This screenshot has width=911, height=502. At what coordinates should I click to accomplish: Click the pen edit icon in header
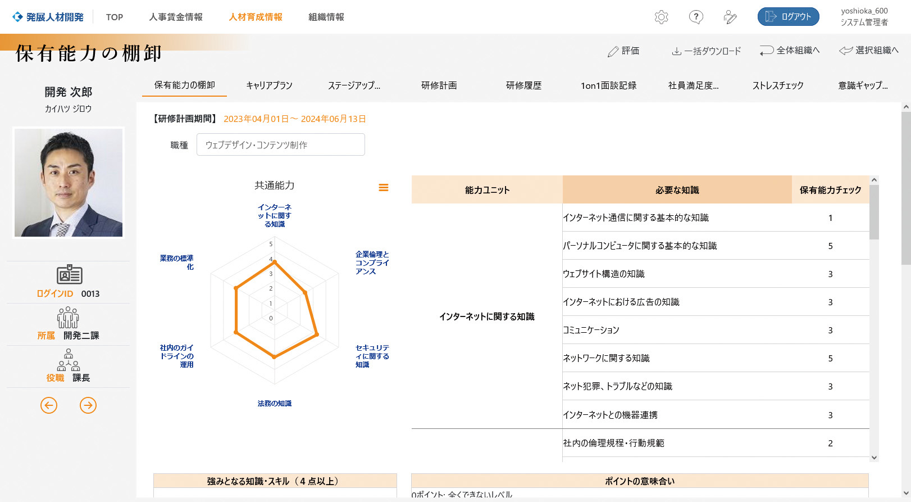[730, 17]
